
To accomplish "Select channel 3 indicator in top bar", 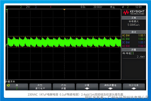I will [36, 7].
